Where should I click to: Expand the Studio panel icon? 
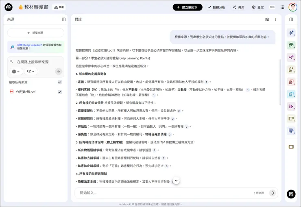[291, 20]
